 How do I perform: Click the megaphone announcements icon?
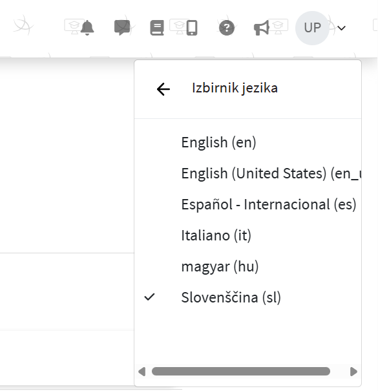[261, 28]
